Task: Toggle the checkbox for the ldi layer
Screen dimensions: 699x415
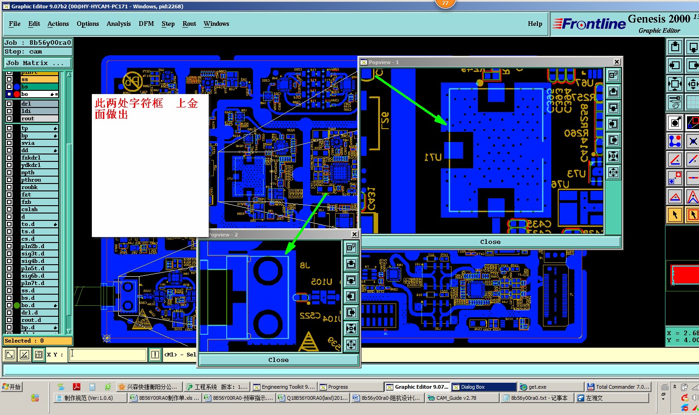Action: [x=9, y=111]
